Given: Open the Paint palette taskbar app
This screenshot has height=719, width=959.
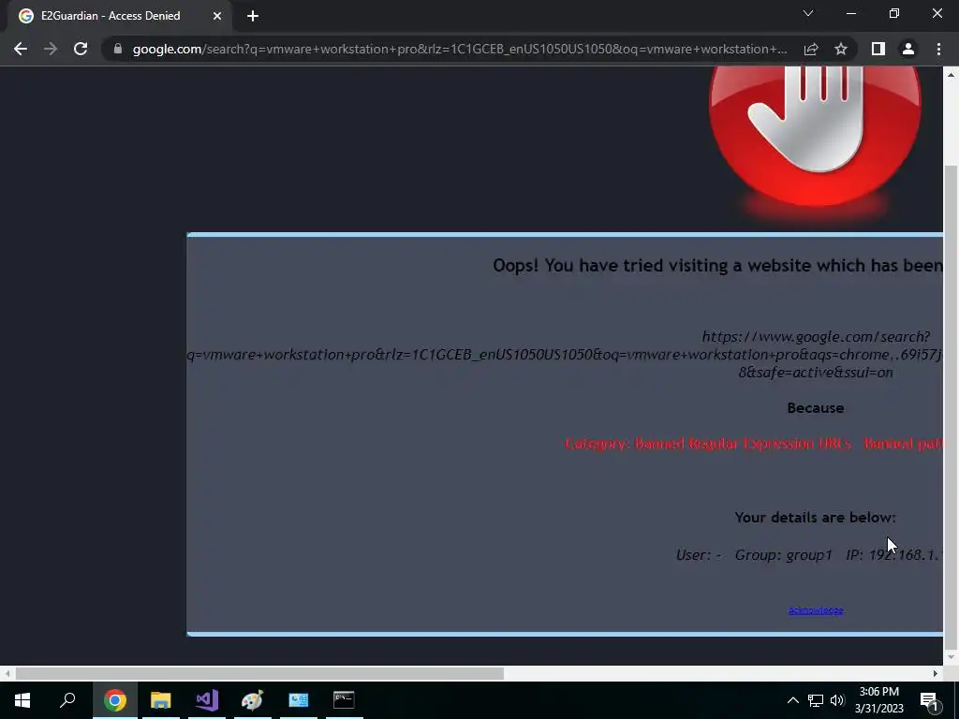Looking at the screenshot, I should pyautogui.click(x=253, y=700).
